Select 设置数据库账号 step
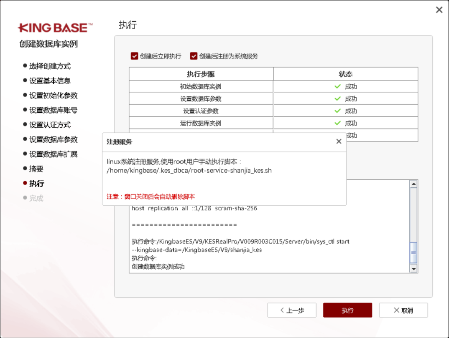The height and width of the screenshot is (338, 449). pos(53,110)
